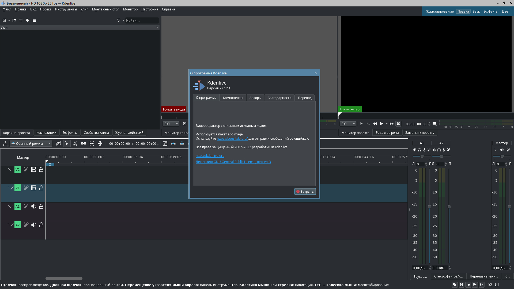Hide video of track V1
This screenshot has height=289, width=514.
click(34, 188)
